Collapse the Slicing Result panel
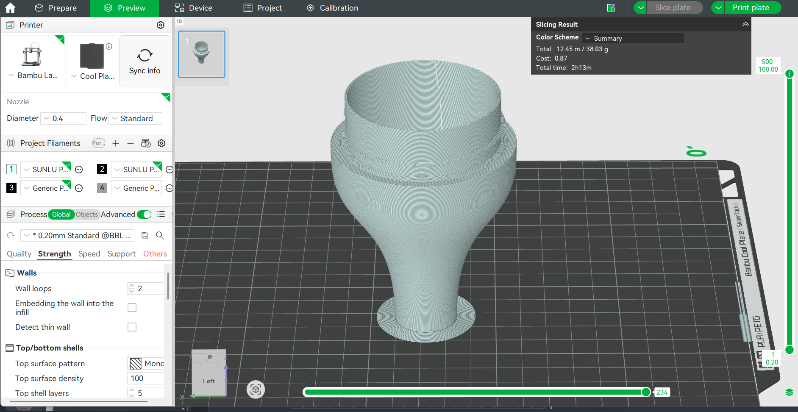The width and height of the screenshot is (798, 412). (x=745, y=25)
